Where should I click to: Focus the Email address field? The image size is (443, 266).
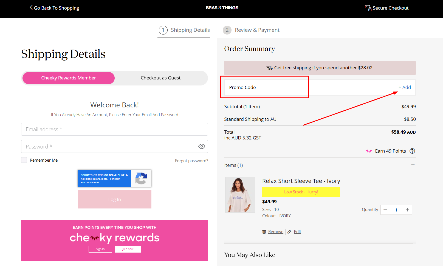114,129
